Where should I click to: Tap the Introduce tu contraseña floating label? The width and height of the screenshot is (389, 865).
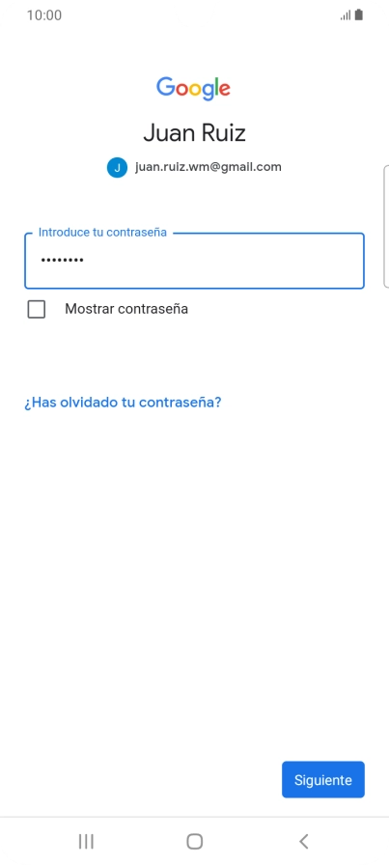tap(102, 233)
